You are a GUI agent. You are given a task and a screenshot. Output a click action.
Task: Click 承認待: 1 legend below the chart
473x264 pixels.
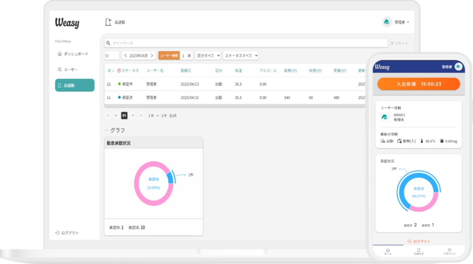pos(116,227)
